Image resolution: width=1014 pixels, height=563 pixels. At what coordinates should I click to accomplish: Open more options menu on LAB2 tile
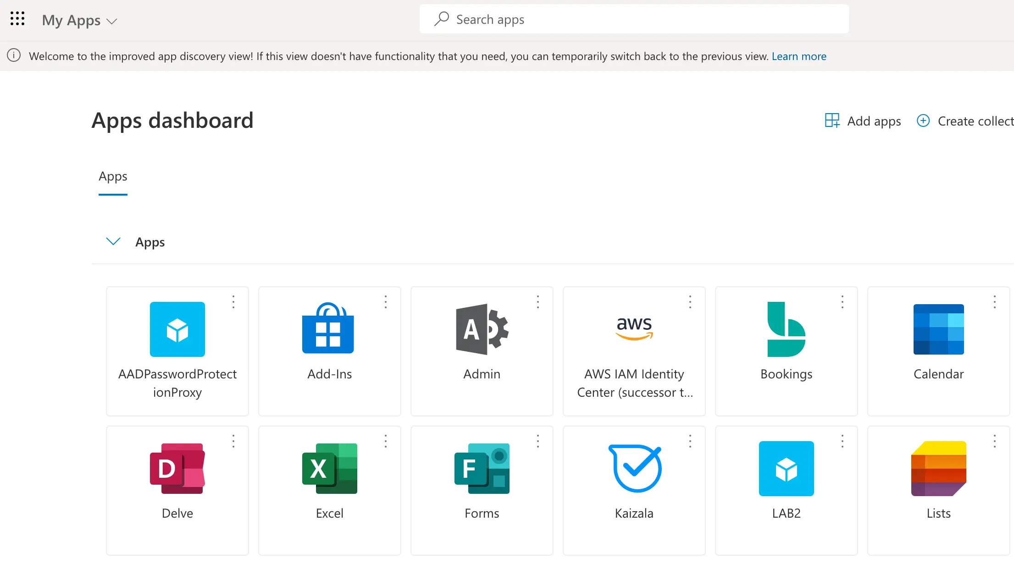(x=842, y=441)
